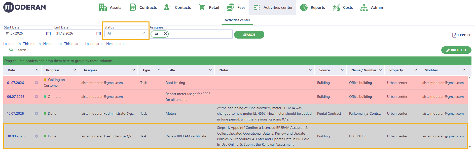Viewport: 475px width, 152px height.
Task: Select the Activities center sub-tab
Action: coord(237,20)
